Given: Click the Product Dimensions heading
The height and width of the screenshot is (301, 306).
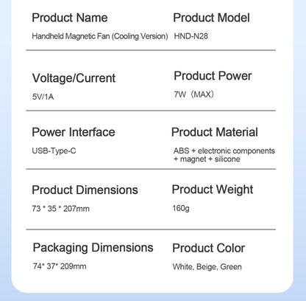Looking at the screenshot, I should coord(85,190).
